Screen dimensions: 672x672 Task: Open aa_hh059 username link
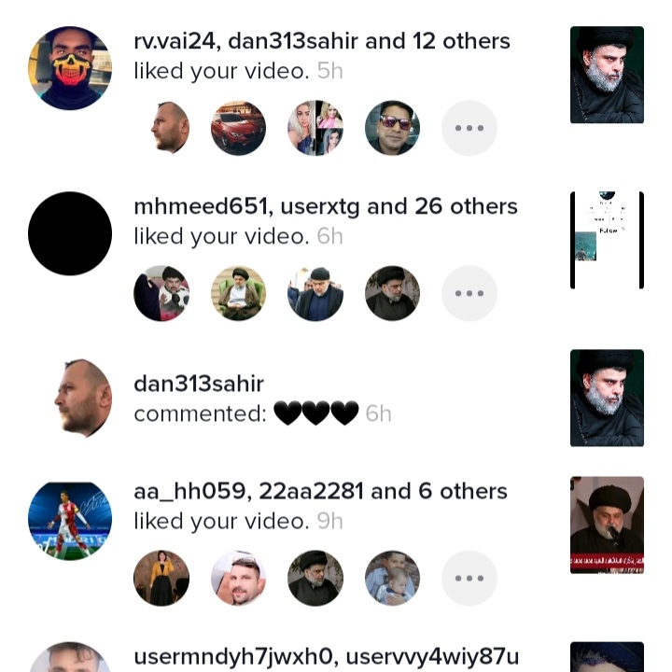[189, 491]
